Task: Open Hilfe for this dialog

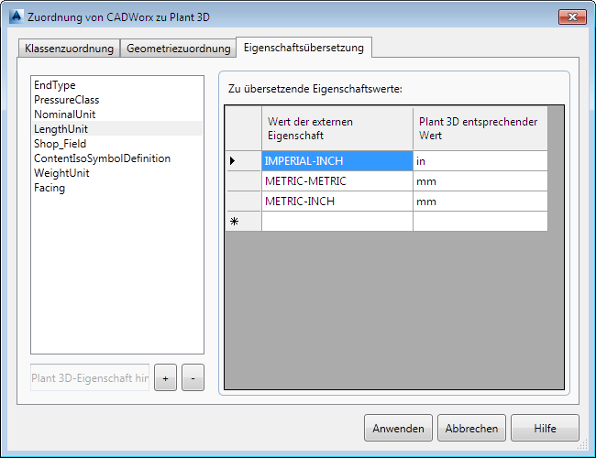Action: 545,428
